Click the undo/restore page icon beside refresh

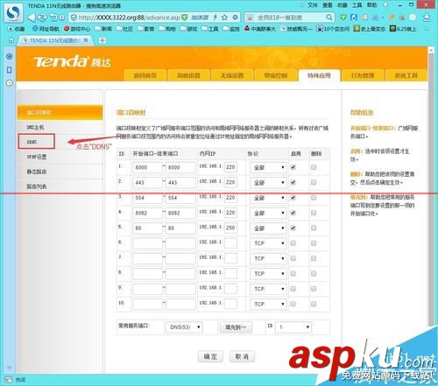click(53, 18)
